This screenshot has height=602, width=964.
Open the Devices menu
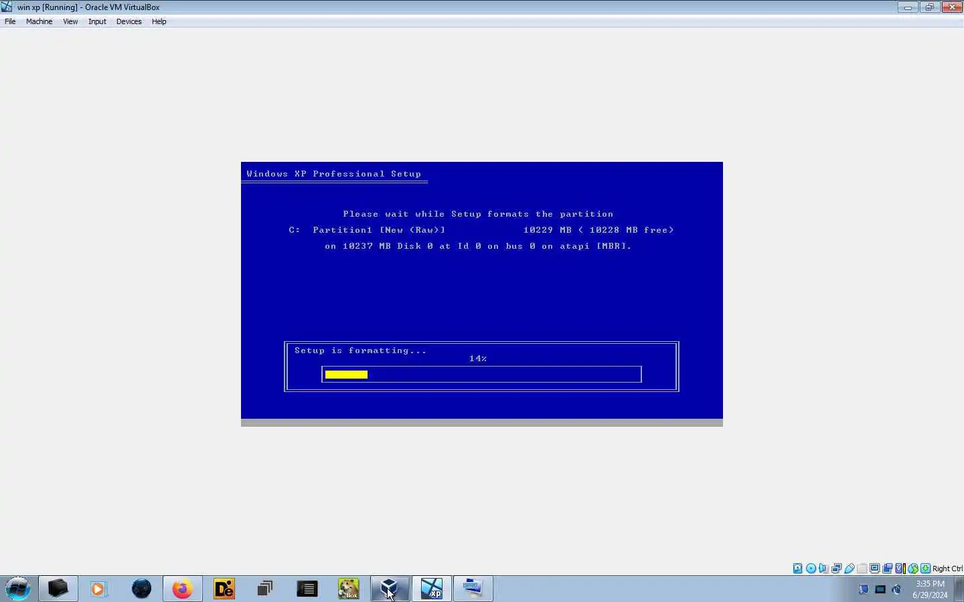pyautogui.click(x=129, y=21)
